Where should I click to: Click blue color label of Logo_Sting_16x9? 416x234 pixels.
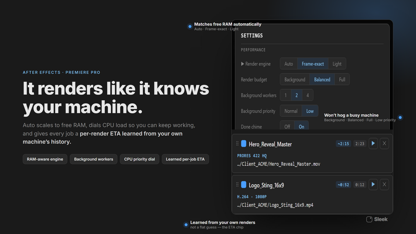pos(243,184)
